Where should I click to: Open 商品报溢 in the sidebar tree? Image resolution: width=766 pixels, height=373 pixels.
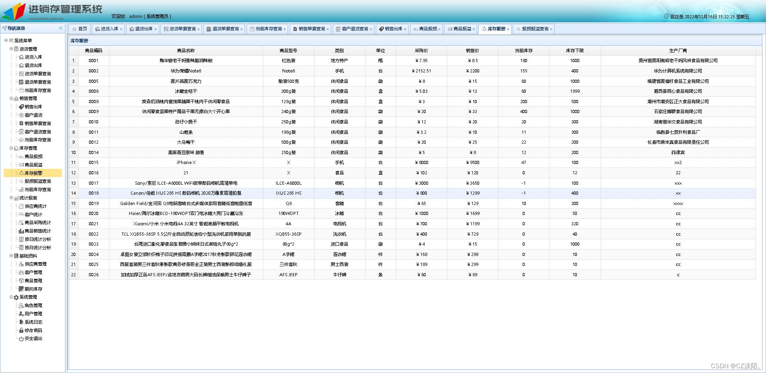click(x=33, y=165)
